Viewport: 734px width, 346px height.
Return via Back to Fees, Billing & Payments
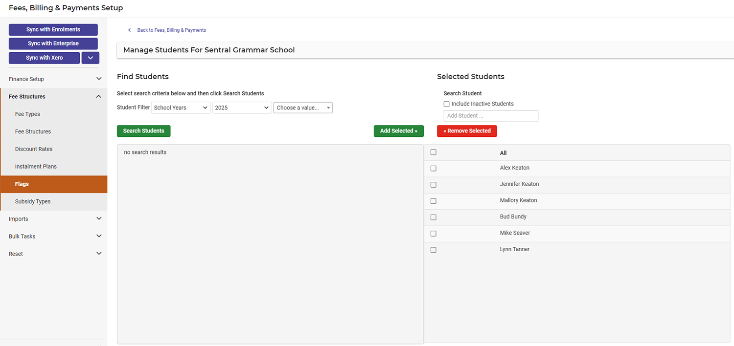pos(171,30)
